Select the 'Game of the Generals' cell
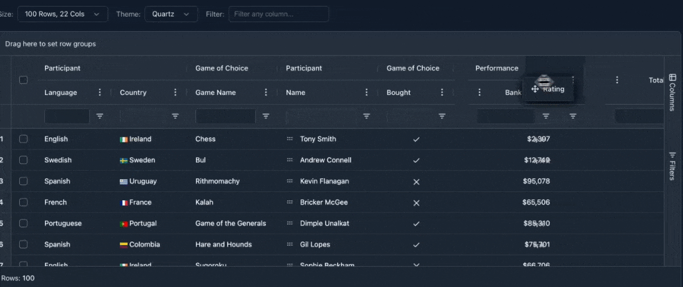Viewport: 683px width, 287px height. coord(231,224)
